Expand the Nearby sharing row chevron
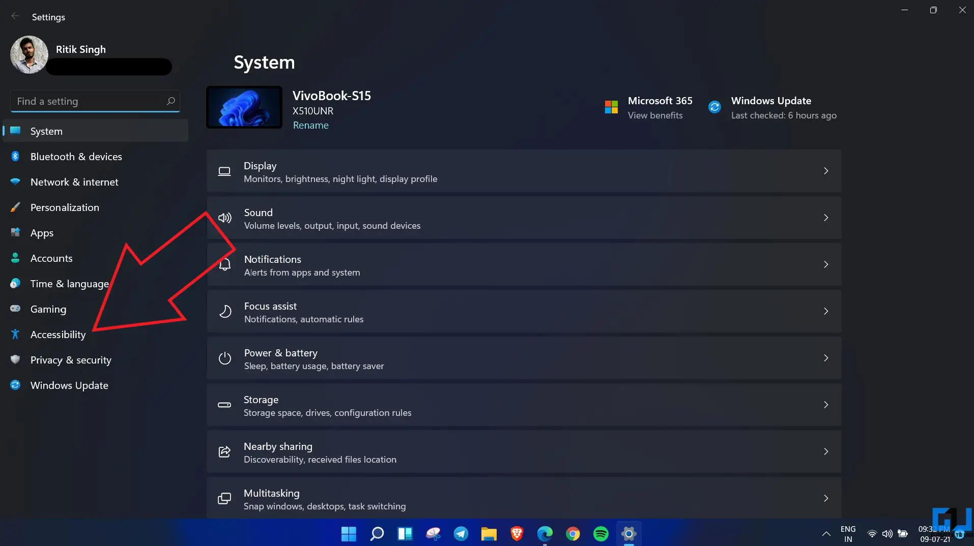 click(x=826, y=451)
